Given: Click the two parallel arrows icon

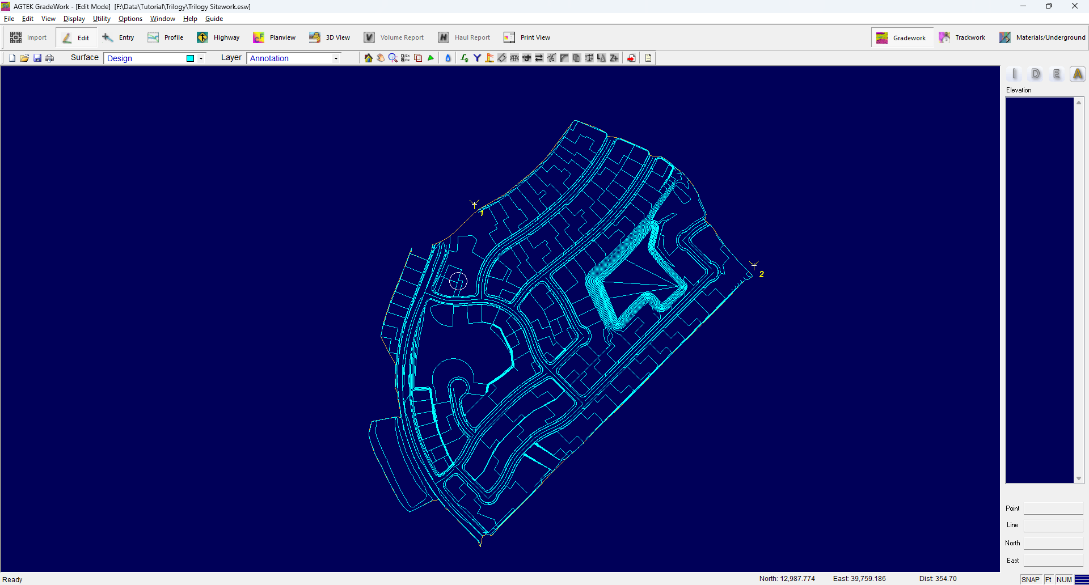Looking at the screenshot, I should coord(539,58).
